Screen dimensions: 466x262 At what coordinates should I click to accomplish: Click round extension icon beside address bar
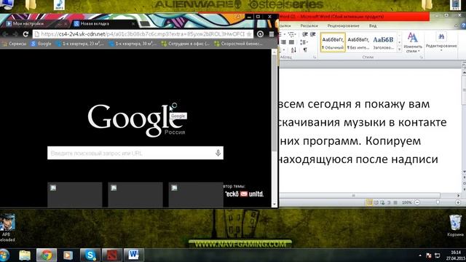[260, 34]
